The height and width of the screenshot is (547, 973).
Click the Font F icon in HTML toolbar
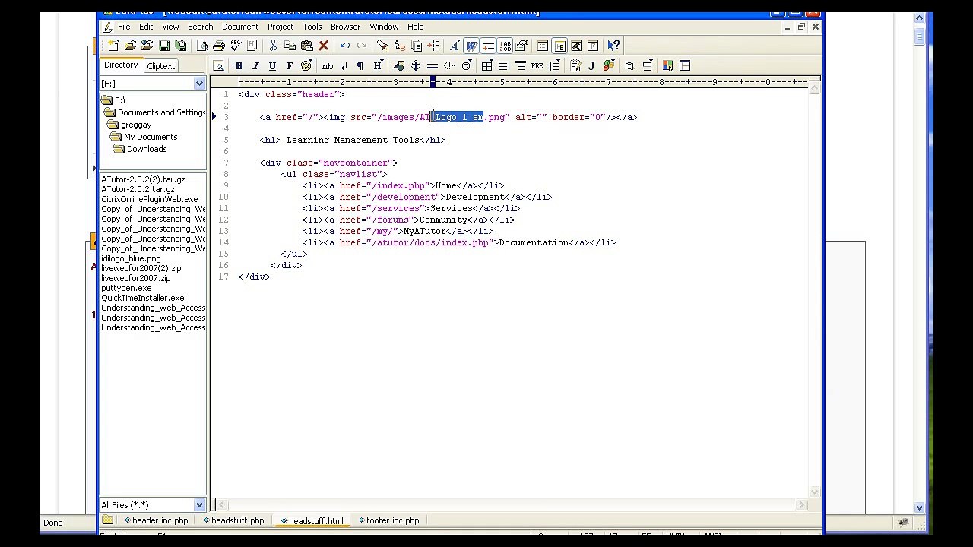pyautogui.click(x=289, y=66)
